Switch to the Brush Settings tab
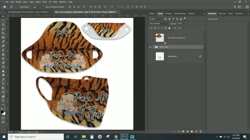This screenshot has width=250, height=140. (180, 13)
